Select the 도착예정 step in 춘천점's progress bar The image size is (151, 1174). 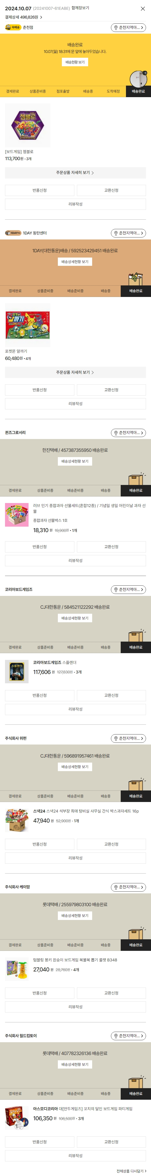point(113,92)
